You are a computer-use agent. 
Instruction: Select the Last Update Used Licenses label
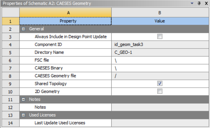pyautogui.click(x=60, y=123)
